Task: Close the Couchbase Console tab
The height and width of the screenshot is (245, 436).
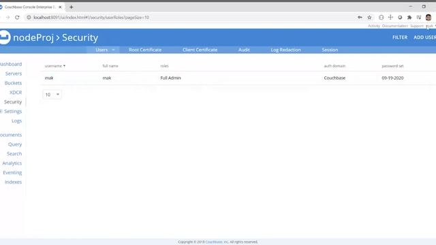Action: [x=60, y=7]
